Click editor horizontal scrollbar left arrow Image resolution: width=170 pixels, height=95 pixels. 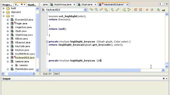[50, 70]
